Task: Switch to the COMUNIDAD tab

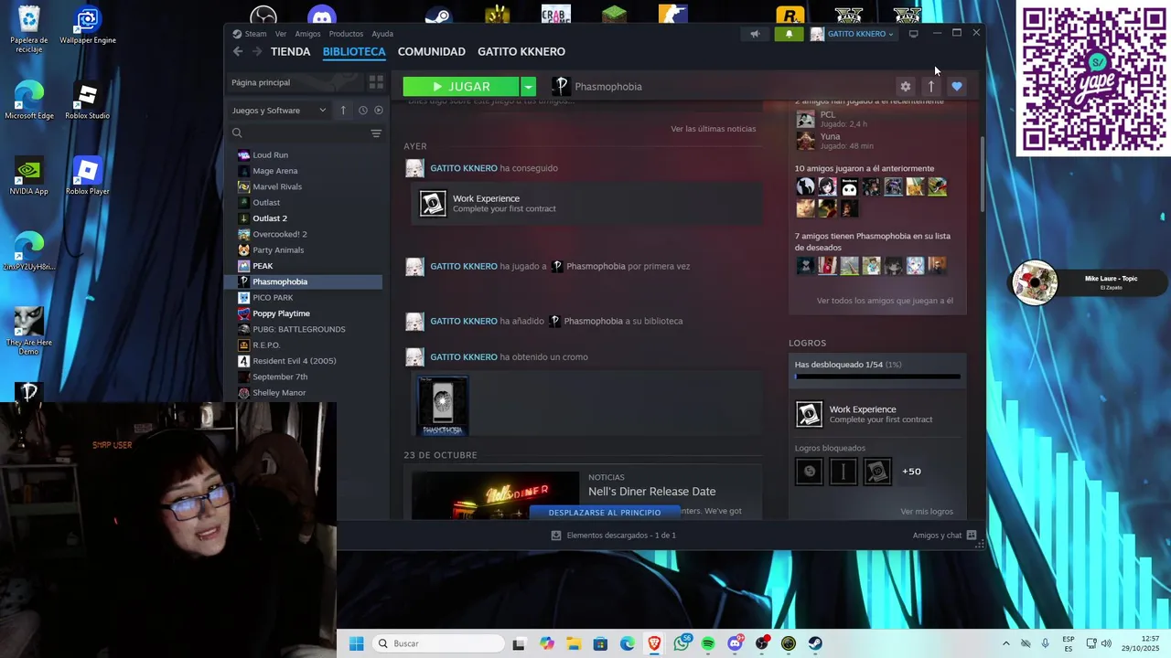Action: click(x=432, y=51)
